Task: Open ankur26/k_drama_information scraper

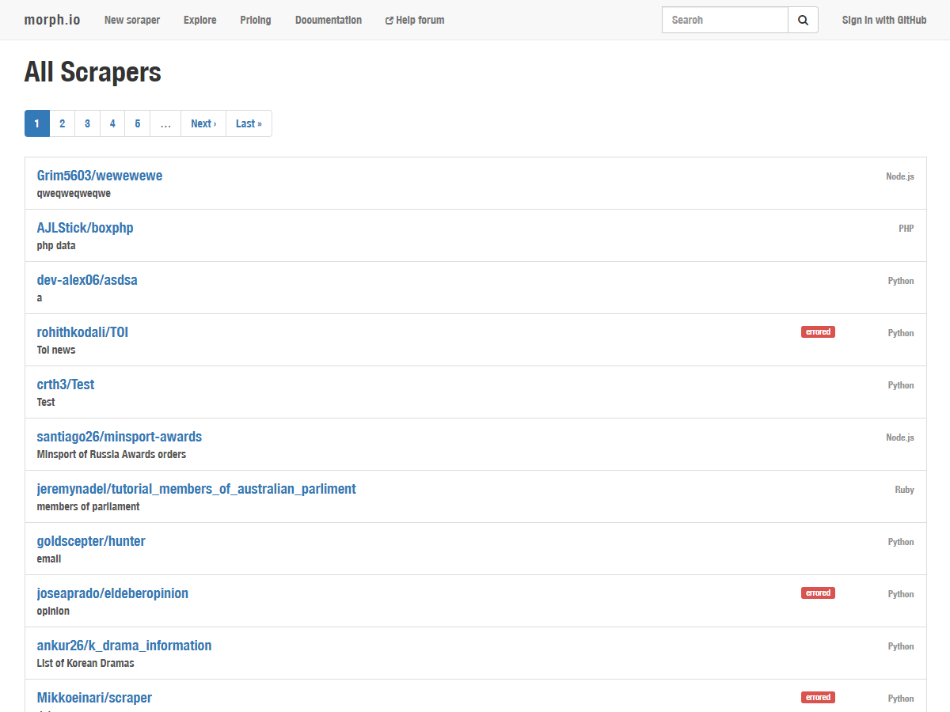Action: pos(124,646)
